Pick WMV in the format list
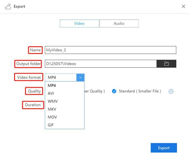Screen dimensions: 189x157 (53, 101)
